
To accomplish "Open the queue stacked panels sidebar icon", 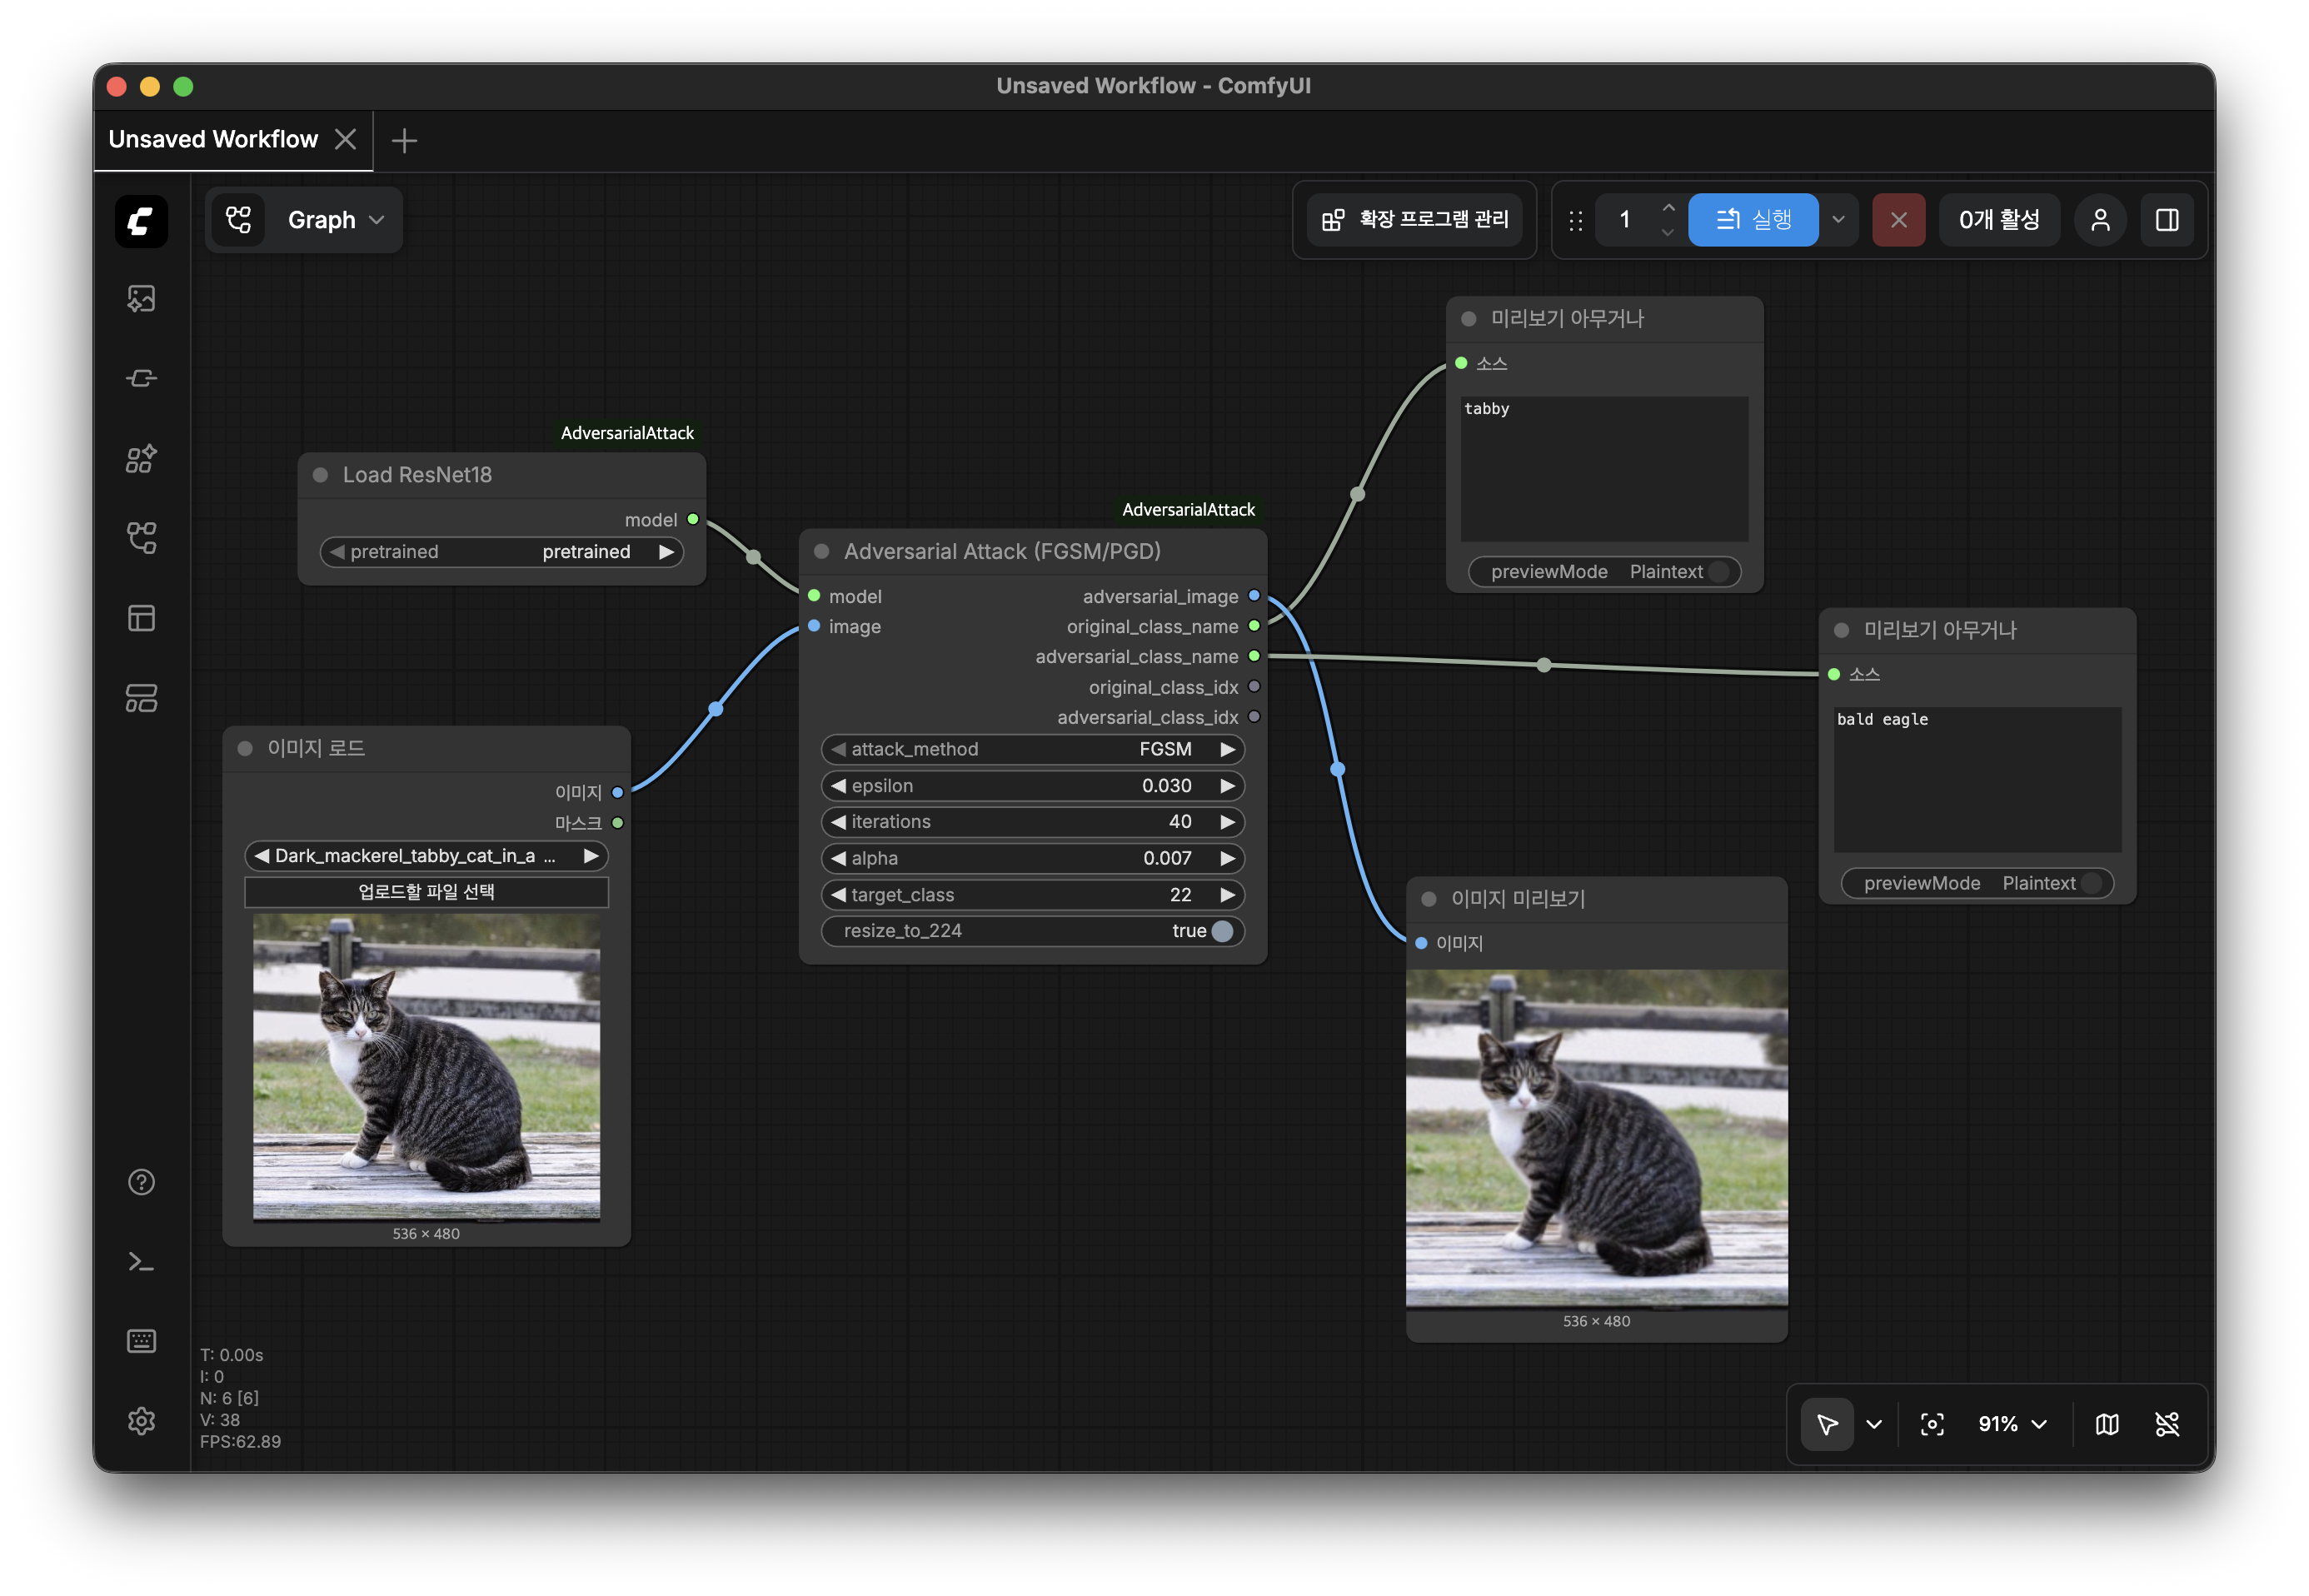I will 141,698.
